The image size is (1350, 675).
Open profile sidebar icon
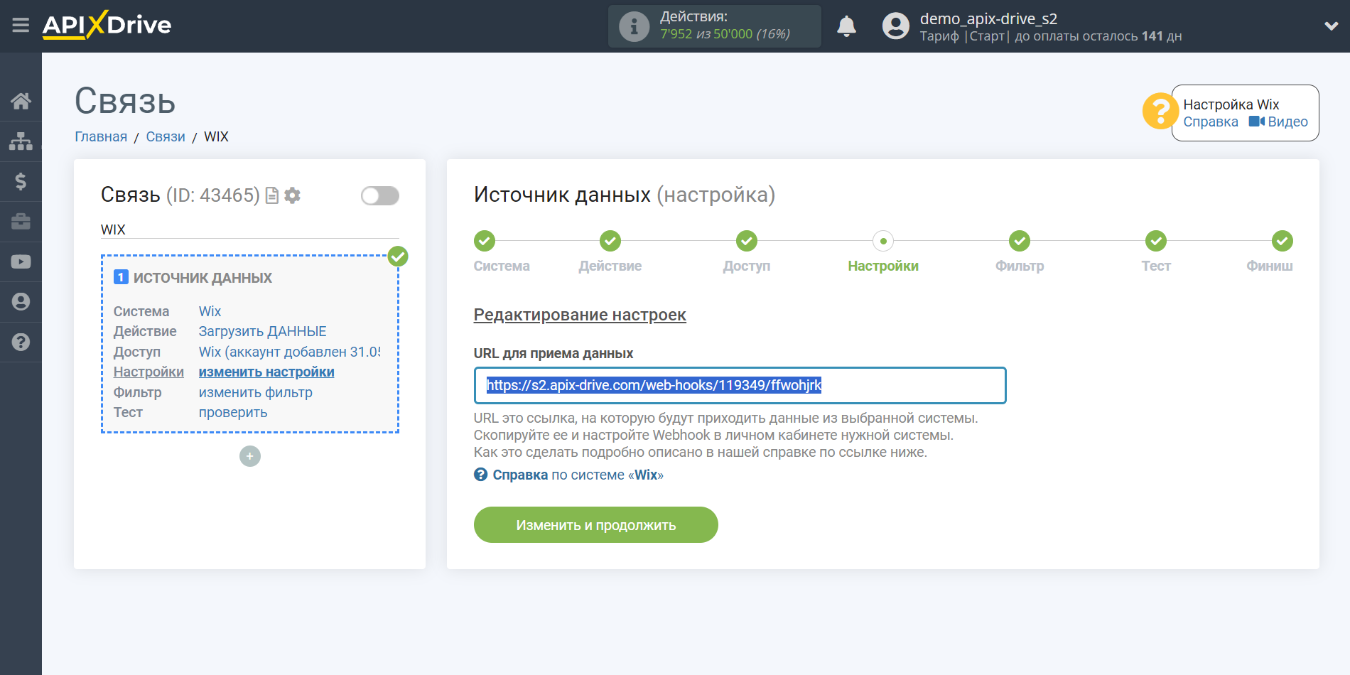click(21, 302)
